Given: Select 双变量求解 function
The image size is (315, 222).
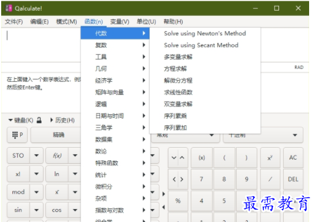Looking at the screenshot, I should click(205, 104).
